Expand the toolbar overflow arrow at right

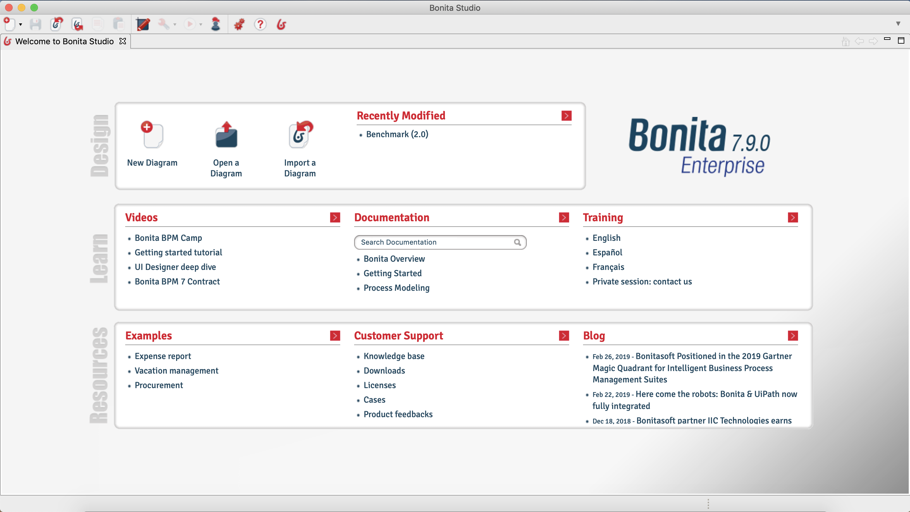tap(898, 24)
